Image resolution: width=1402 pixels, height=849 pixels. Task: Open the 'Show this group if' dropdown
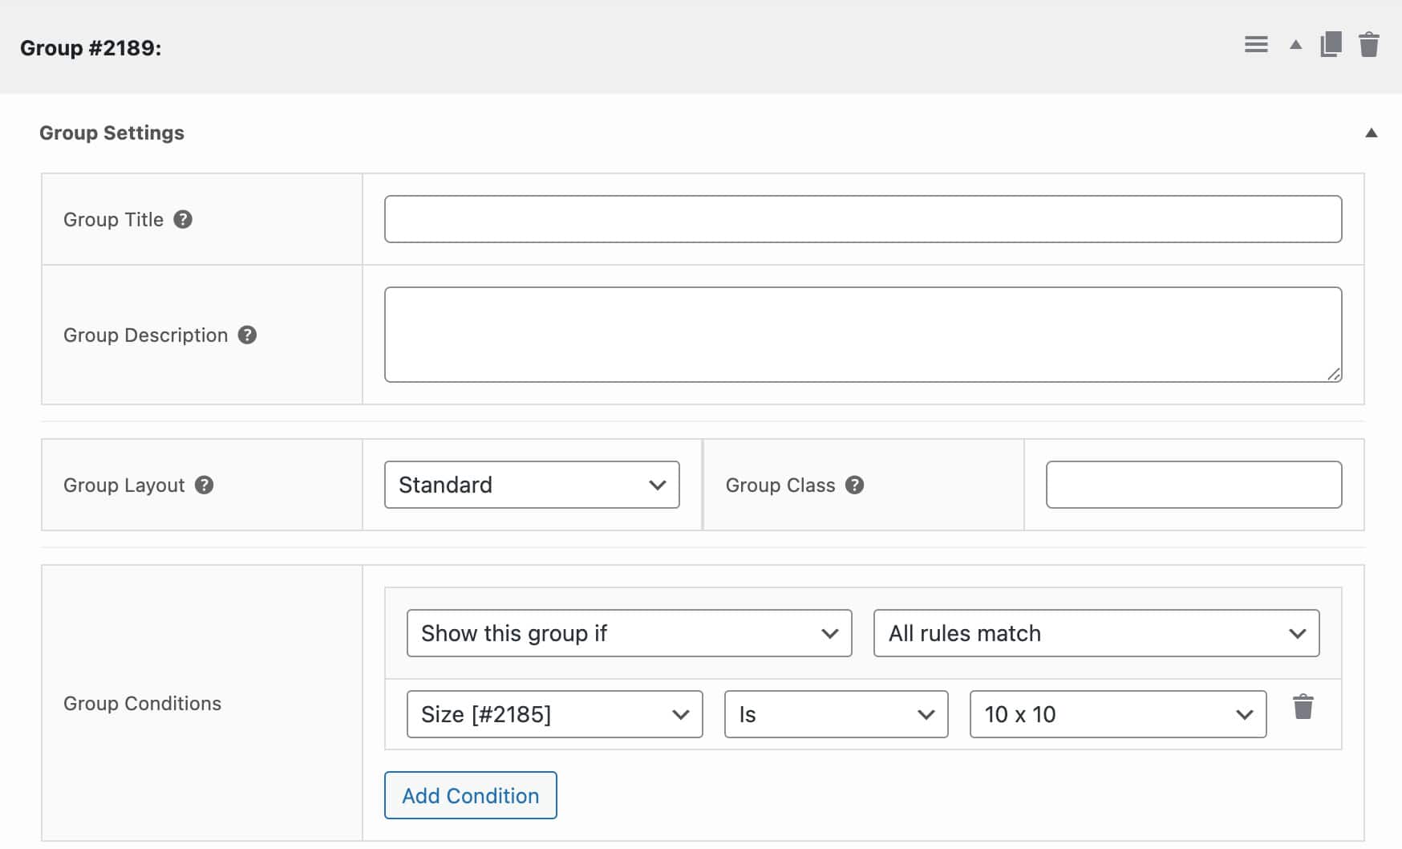(x=629, y=633)
